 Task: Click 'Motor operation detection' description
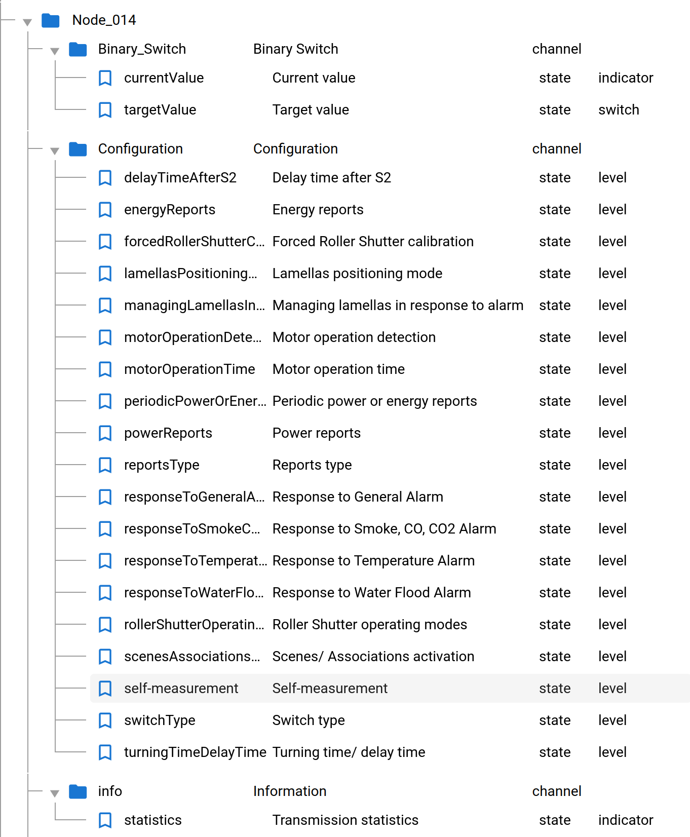(x=354, y=337)
